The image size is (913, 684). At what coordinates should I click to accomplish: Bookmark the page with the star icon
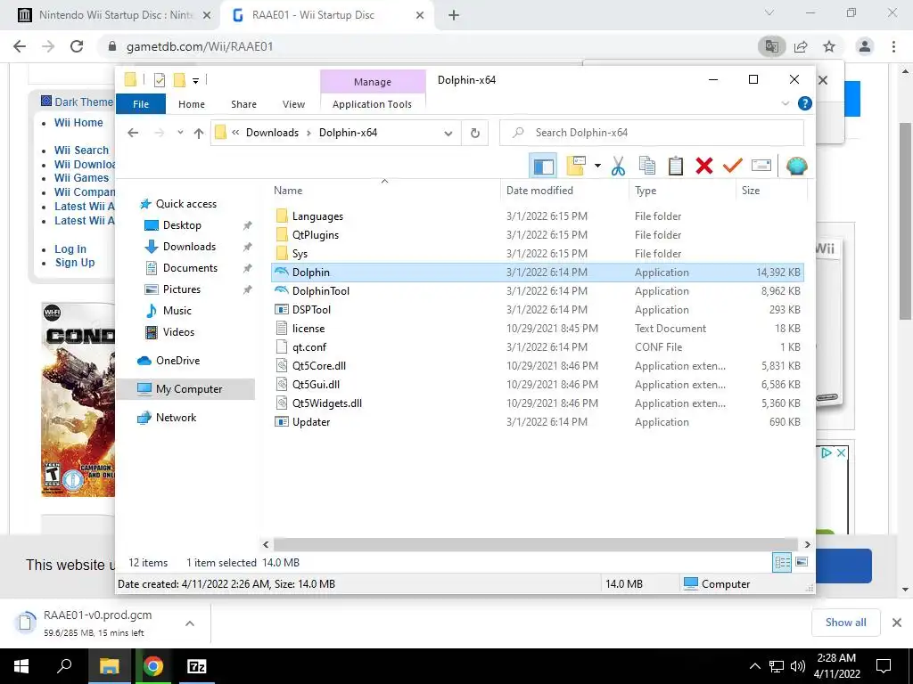829,46
